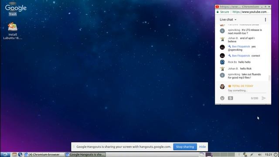Open the Lubuntu start menu button
Image resolution: width=279 pixels, height=157 pixels.
[x=5, y=154]
